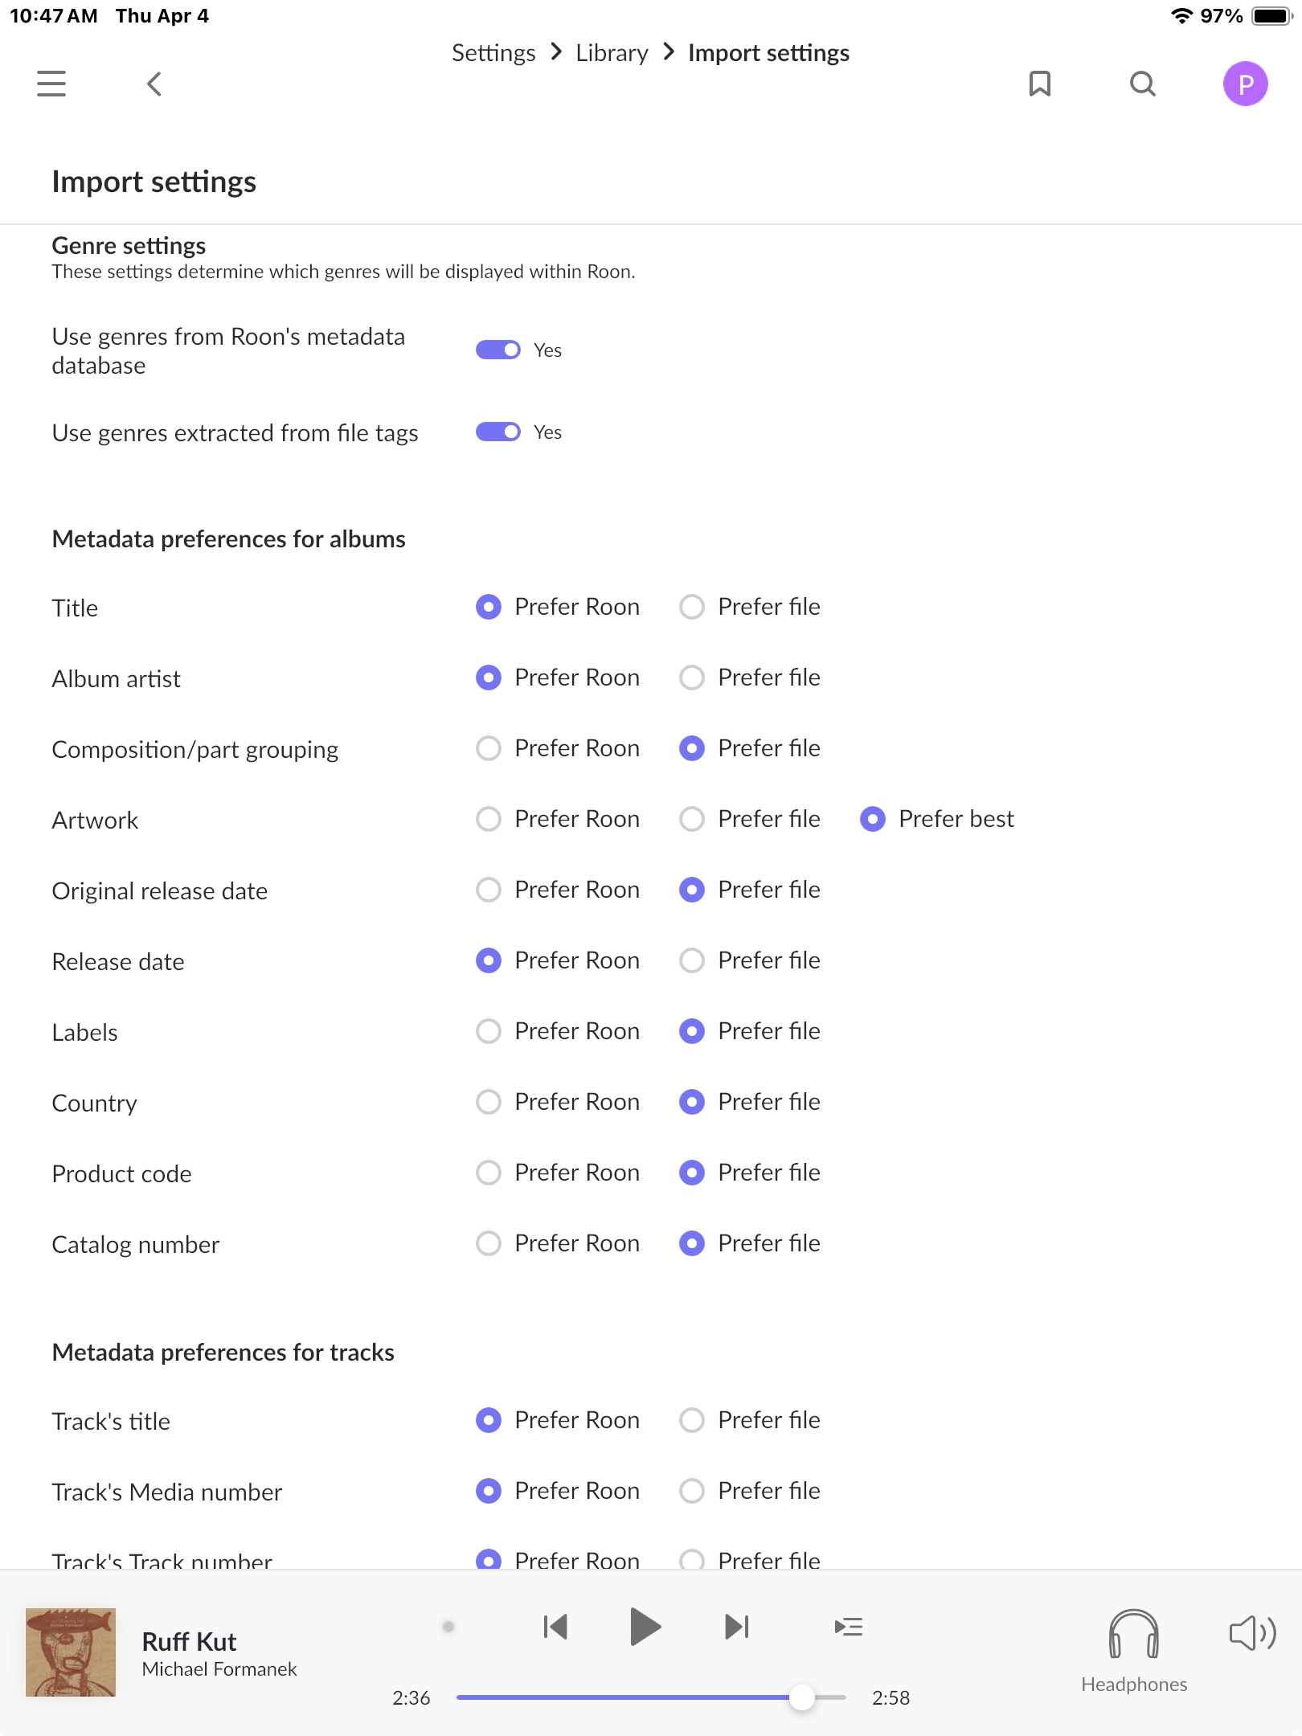The height and width of the screenshot is (1736, 1302).
Task: Open search with the magnifier icon
Action: point(1143,84)
